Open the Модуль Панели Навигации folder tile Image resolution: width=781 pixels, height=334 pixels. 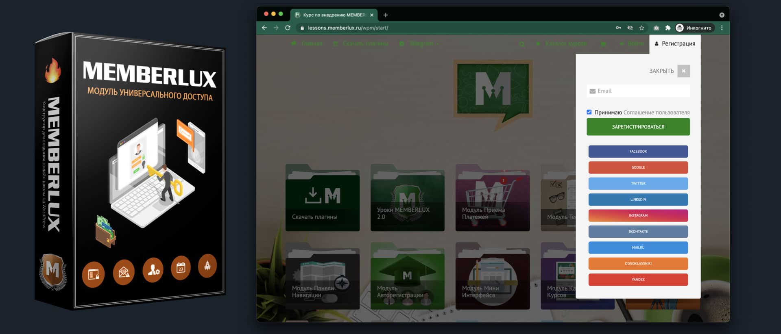pyautogui.click(x=323, y=276)
